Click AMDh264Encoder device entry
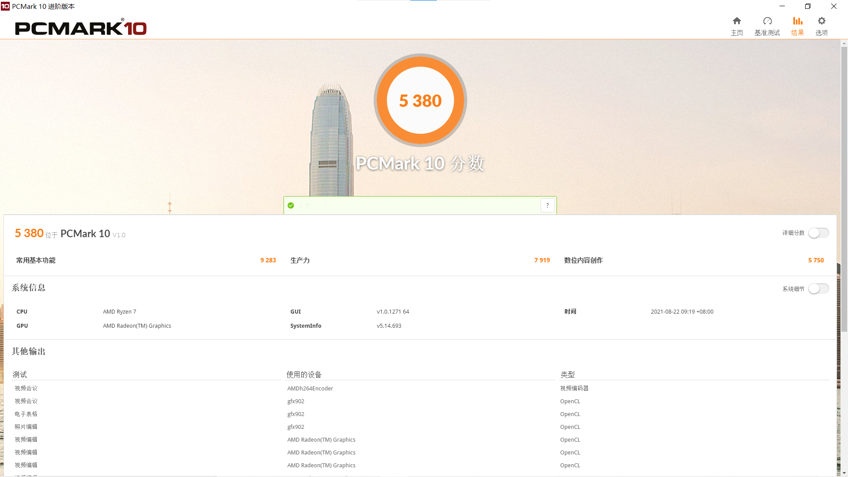The width and height of the screenshot is (848, 477). click(310, 389)
